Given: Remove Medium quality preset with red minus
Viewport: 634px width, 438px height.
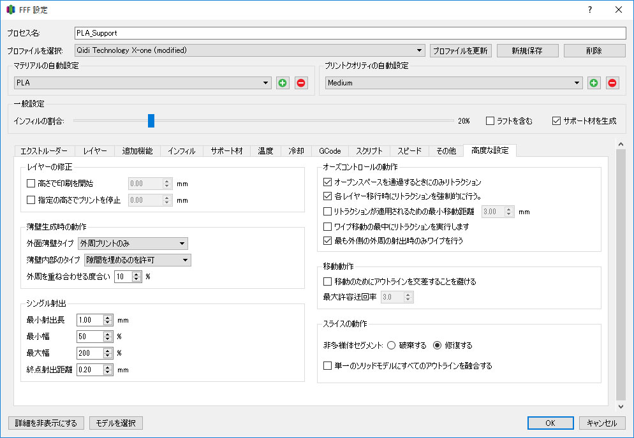Looking at the screenshot, I should click(612, 83).
